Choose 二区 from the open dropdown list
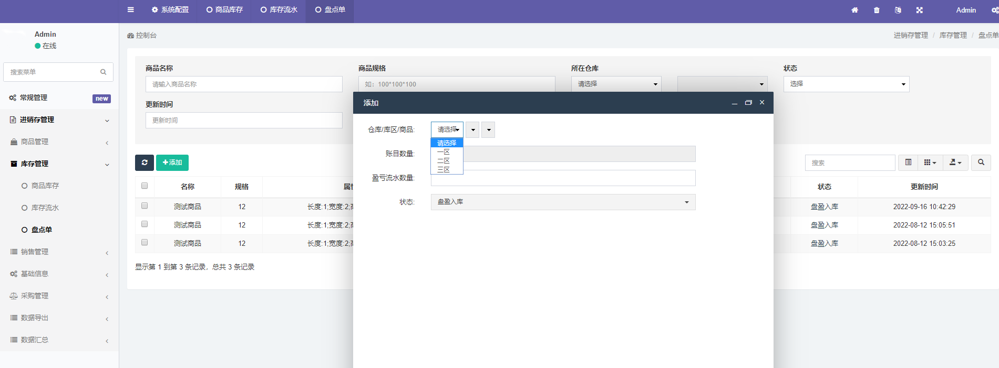Viewport: 999px width, 368px height. [x=444, y=161]
